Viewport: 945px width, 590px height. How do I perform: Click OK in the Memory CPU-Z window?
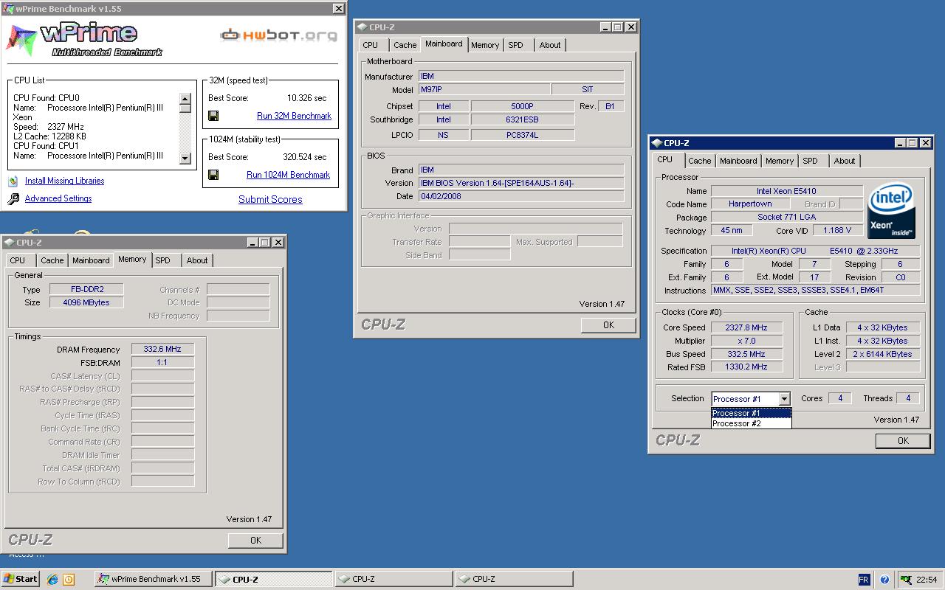point(255,541)
